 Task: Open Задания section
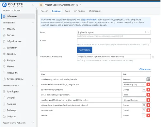[x=11, y=104]
